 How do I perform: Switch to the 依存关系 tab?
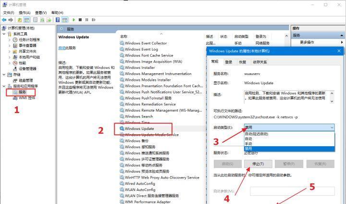pos(260,62)
